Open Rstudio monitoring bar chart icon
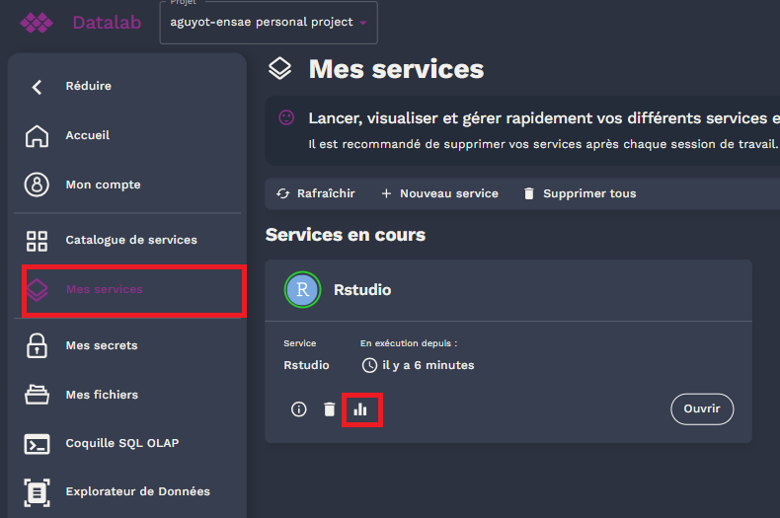780x518 pixels. (x=360, y=408)
